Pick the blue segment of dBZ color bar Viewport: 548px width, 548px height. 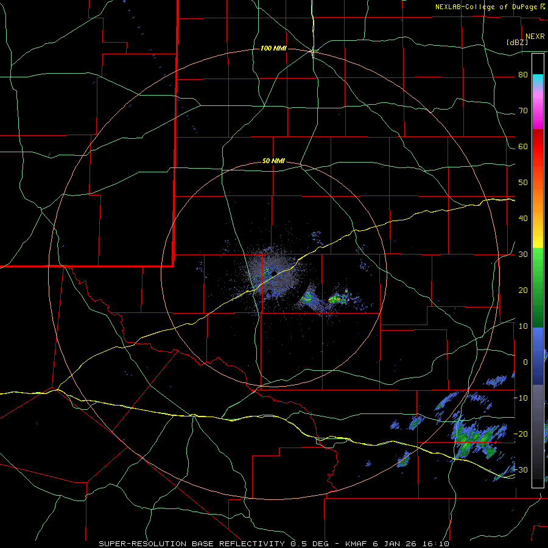coord(538,356)
